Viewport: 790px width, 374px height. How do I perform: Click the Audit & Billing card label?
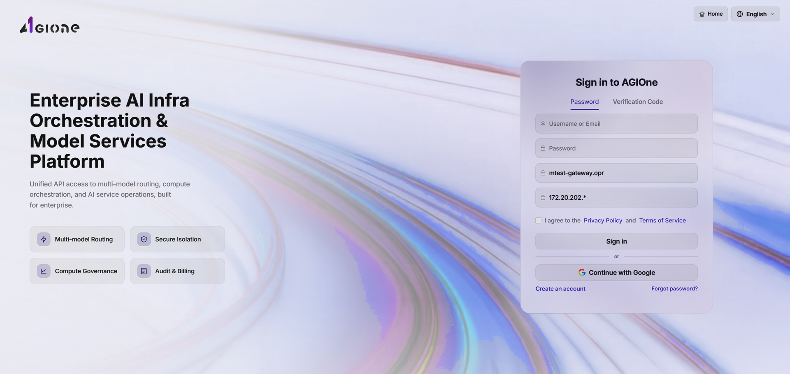click(x=175, y=271)
